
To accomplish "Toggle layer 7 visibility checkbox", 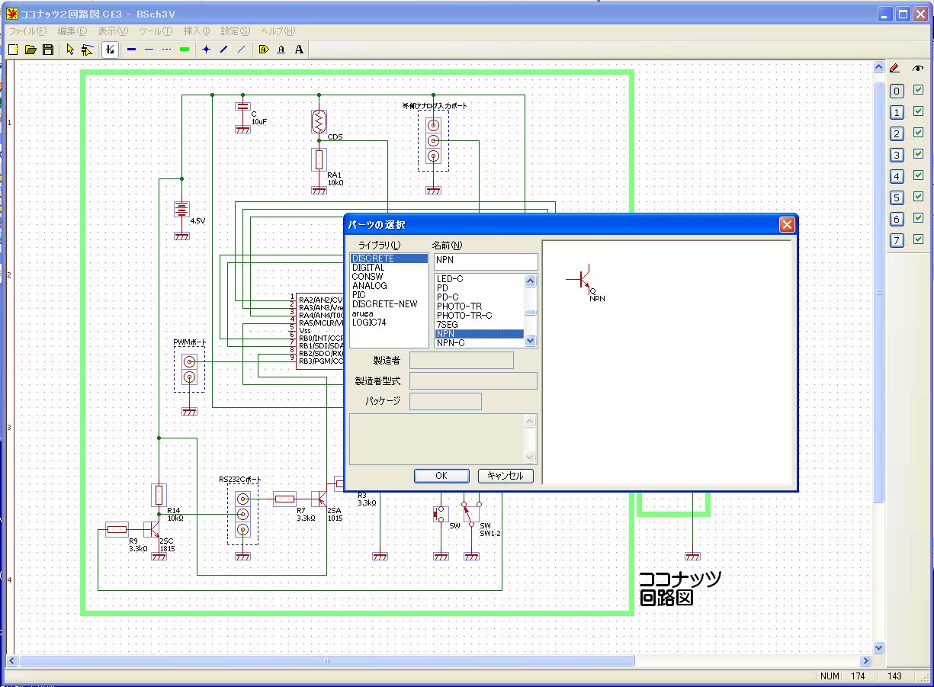I will (x=918, y=239).
